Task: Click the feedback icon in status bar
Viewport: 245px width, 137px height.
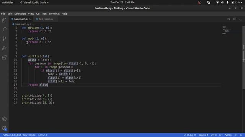Action: pos(236,135)
